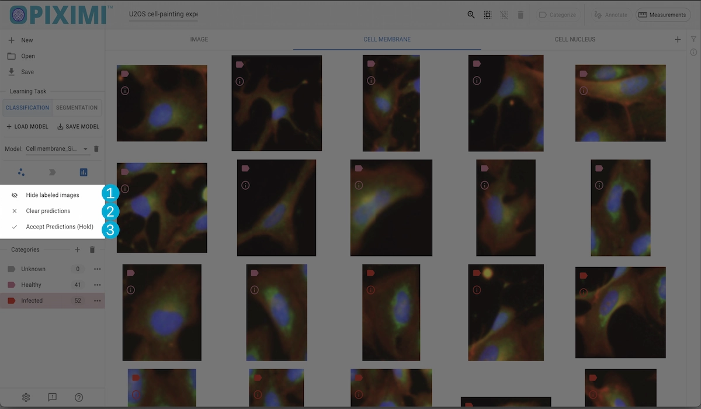Open the help question mark icon
This screenshot has height=409, width=701.
79,397
